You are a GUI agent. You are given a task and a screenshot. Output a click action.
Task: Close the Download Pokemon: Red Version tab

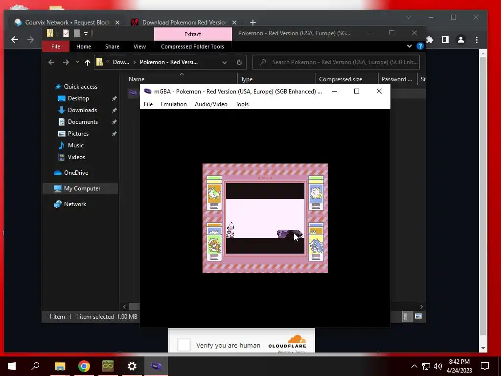[234, 23]
